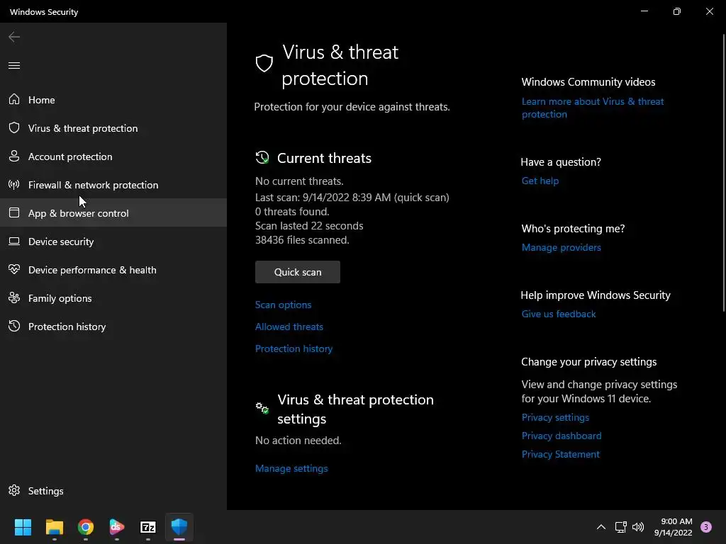Screen dimensions: 726x544
Task: Open the Allowed threats link
Action: [289, 327]
